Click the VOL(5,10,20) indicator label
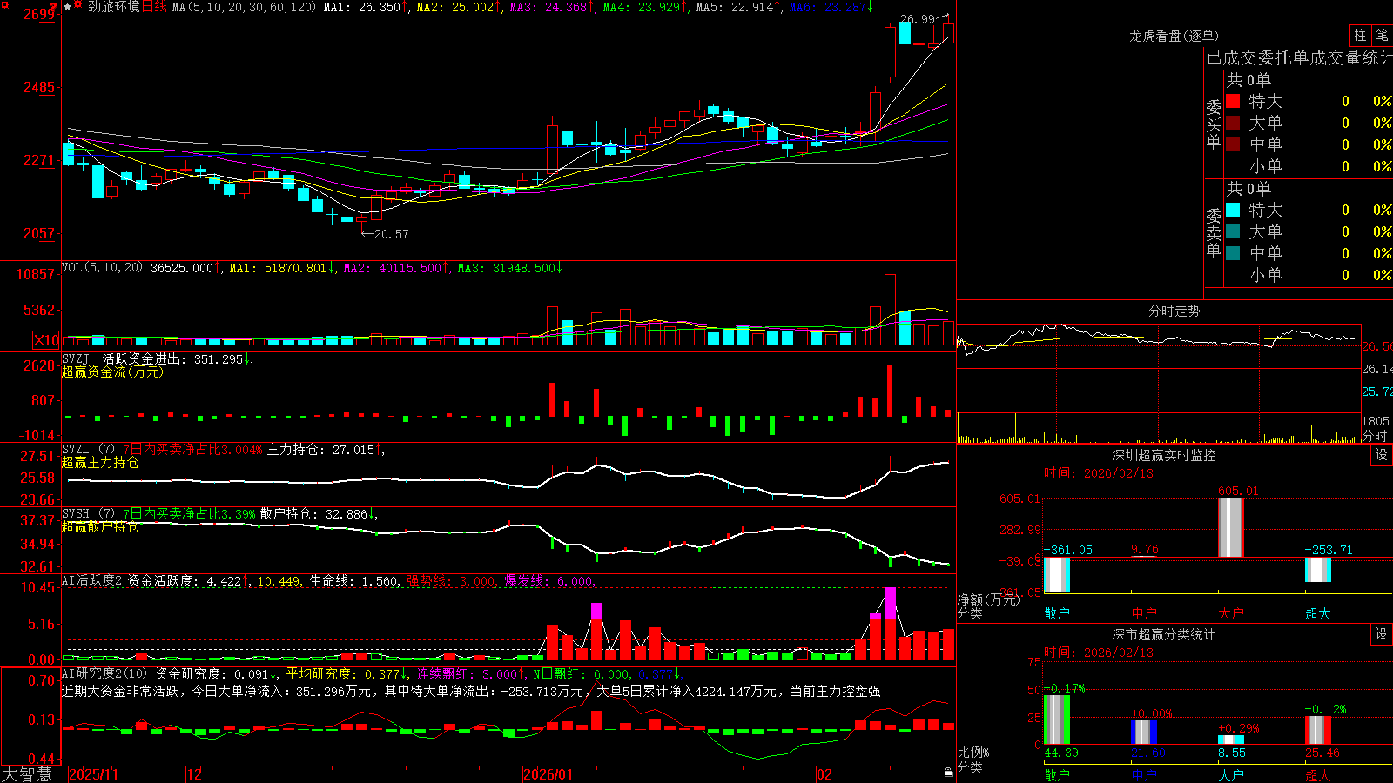This screenshot has height=783, width=1393. [102, 268]
